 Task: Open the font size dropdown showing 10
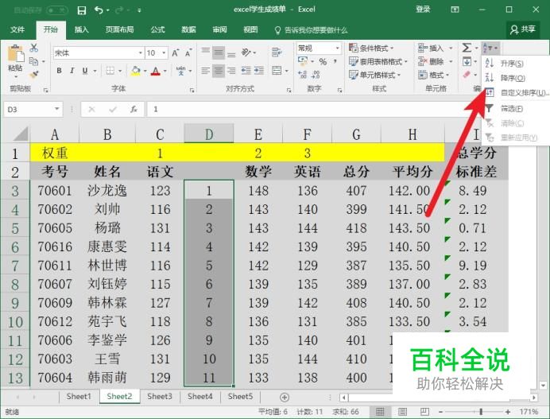(x=164, y=53)
